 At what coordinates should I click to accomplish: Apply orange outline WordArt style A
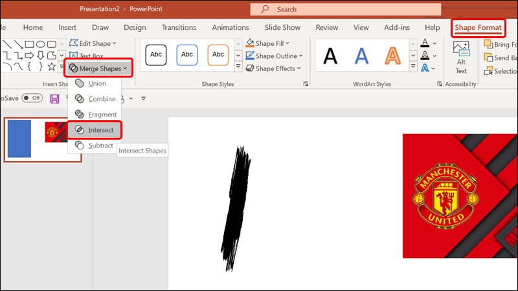pos(392,56)
